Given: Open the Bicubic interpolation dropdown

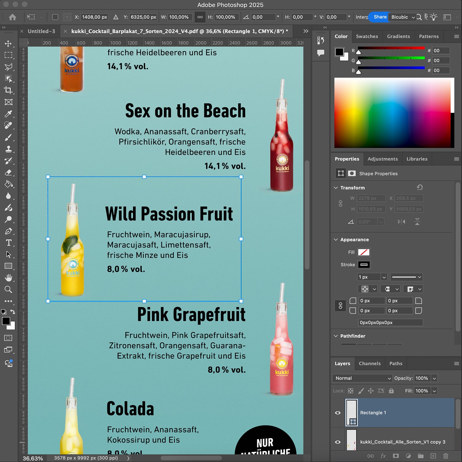Looking at the screenshot, I should [403, 17].
